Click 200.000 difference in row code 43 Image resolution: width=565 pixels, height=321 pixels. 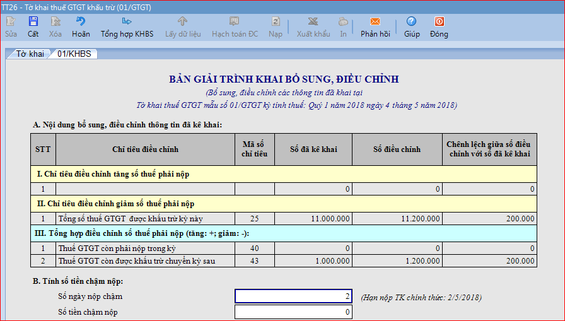point(490,261)
